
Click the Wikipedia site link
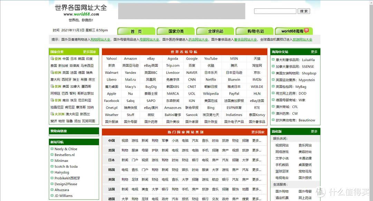211,94
